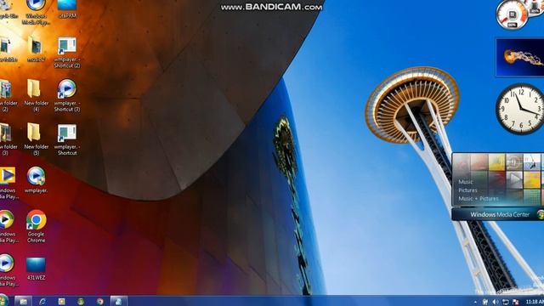Launch Internet Explorer from the taskbar
The width and height of the screenshot is (544, 306).
[x=42, y=301]
